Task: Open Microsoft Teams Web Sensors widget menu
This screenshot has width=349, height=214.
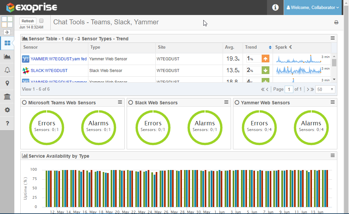Action: tap(120, 102)
